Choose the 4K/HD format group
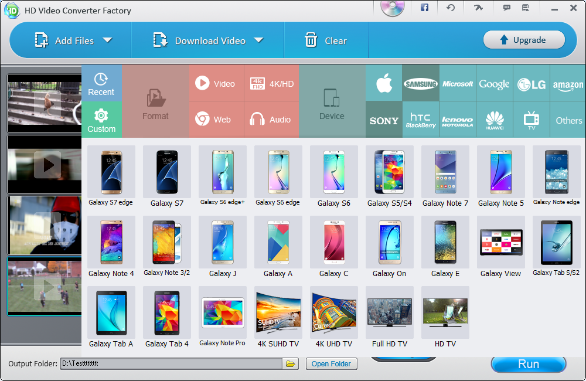Viewport: 586px width, 381px height. click(x=272, y=83)
